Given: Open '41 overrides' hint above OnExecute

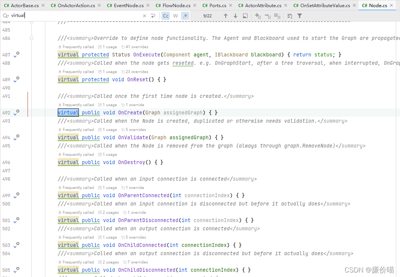Looking at the screenshot, I should [135, 47].
